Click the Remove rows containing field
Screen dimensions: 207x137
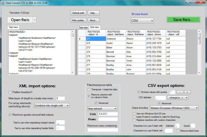(x=103, y=130)
